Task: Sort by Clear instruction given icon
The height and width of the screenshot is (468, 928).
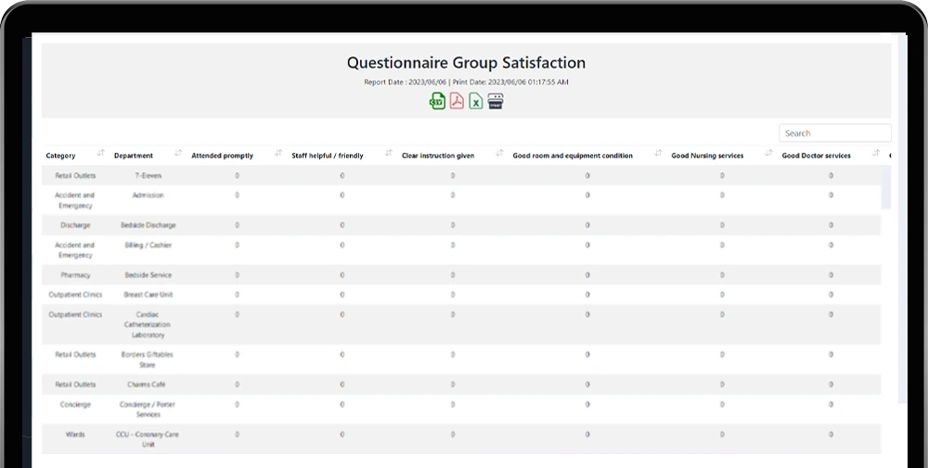Action: (x=499, y=154)
